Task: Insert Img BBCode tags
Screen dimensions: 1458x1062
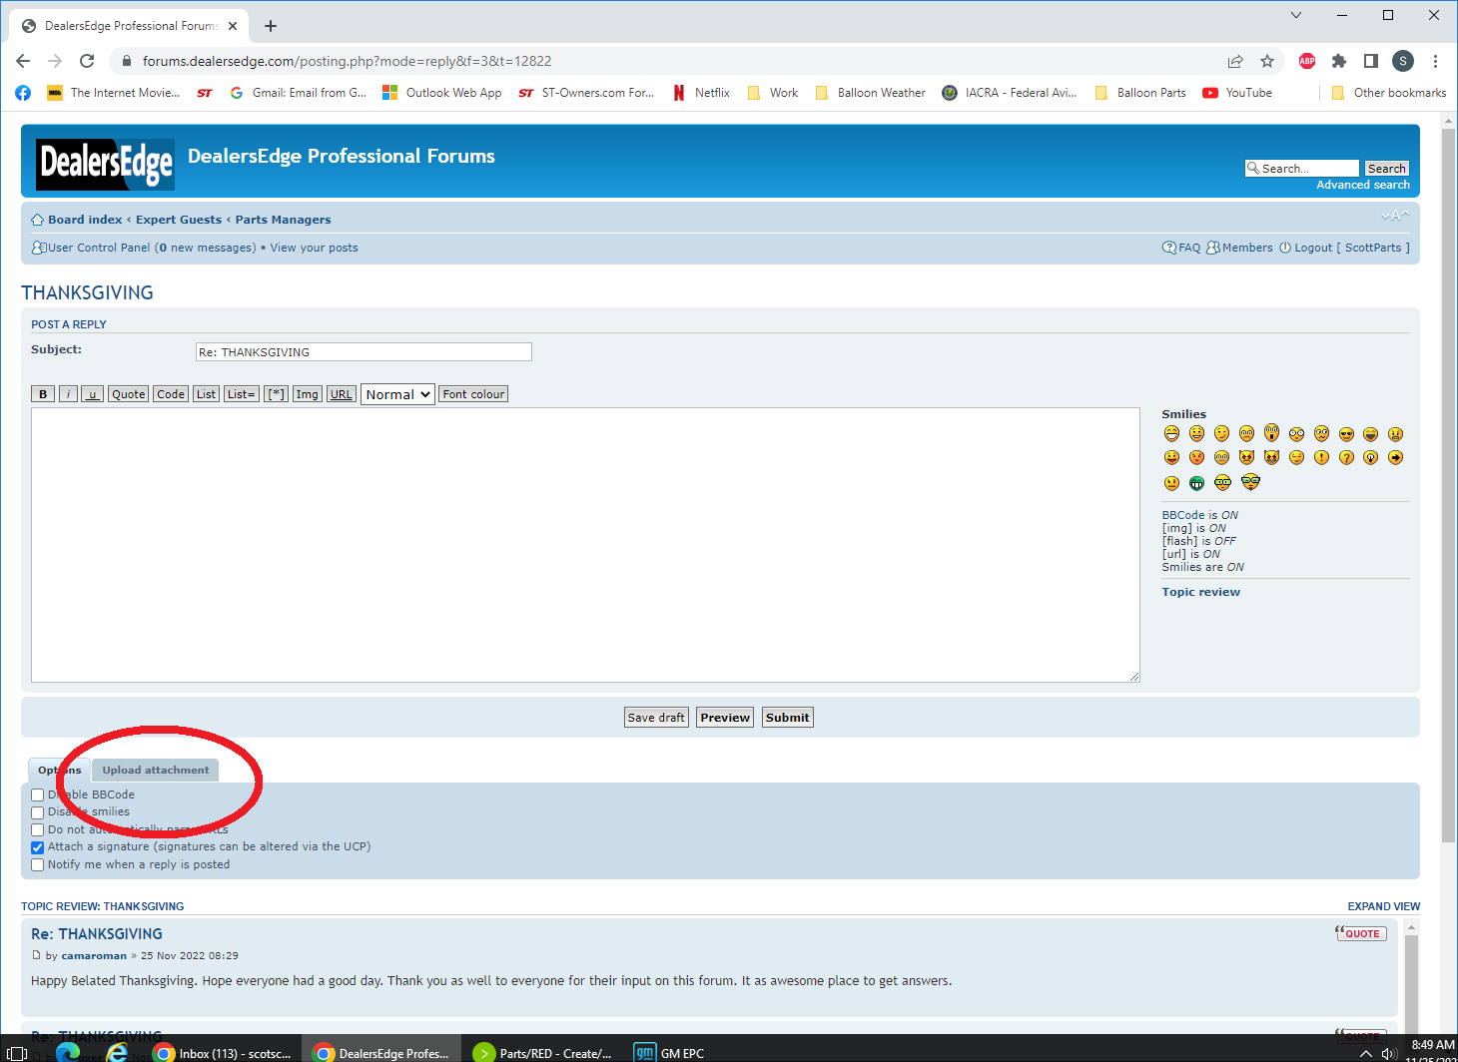Action: pos(307,394)
